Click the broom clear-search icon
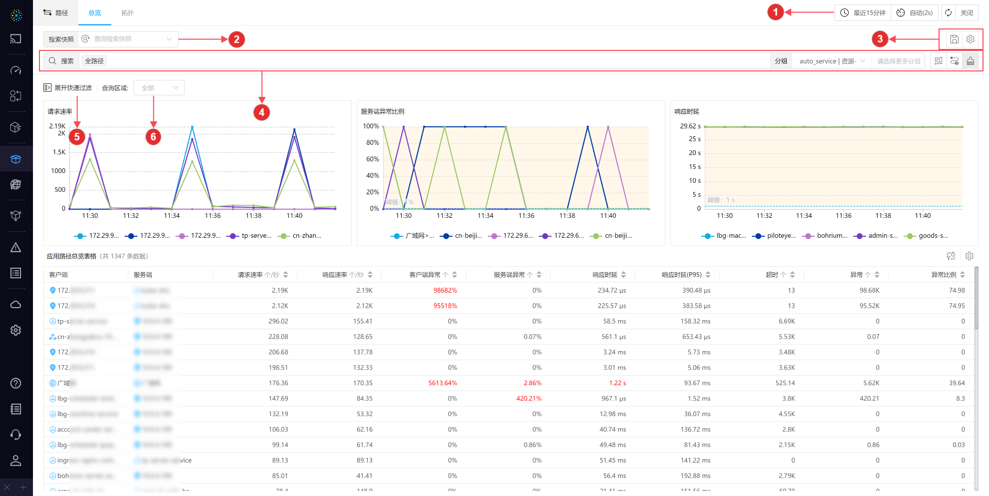The width and height of the screenshot is (989, 496). 970,61
